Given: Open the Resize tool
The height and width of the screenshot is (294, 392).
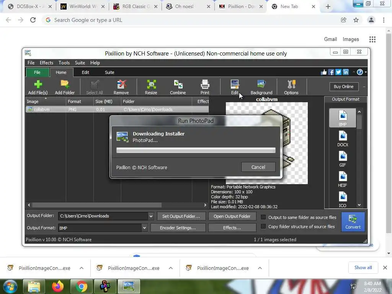Looking at the screenshot, I should (151, 87).
